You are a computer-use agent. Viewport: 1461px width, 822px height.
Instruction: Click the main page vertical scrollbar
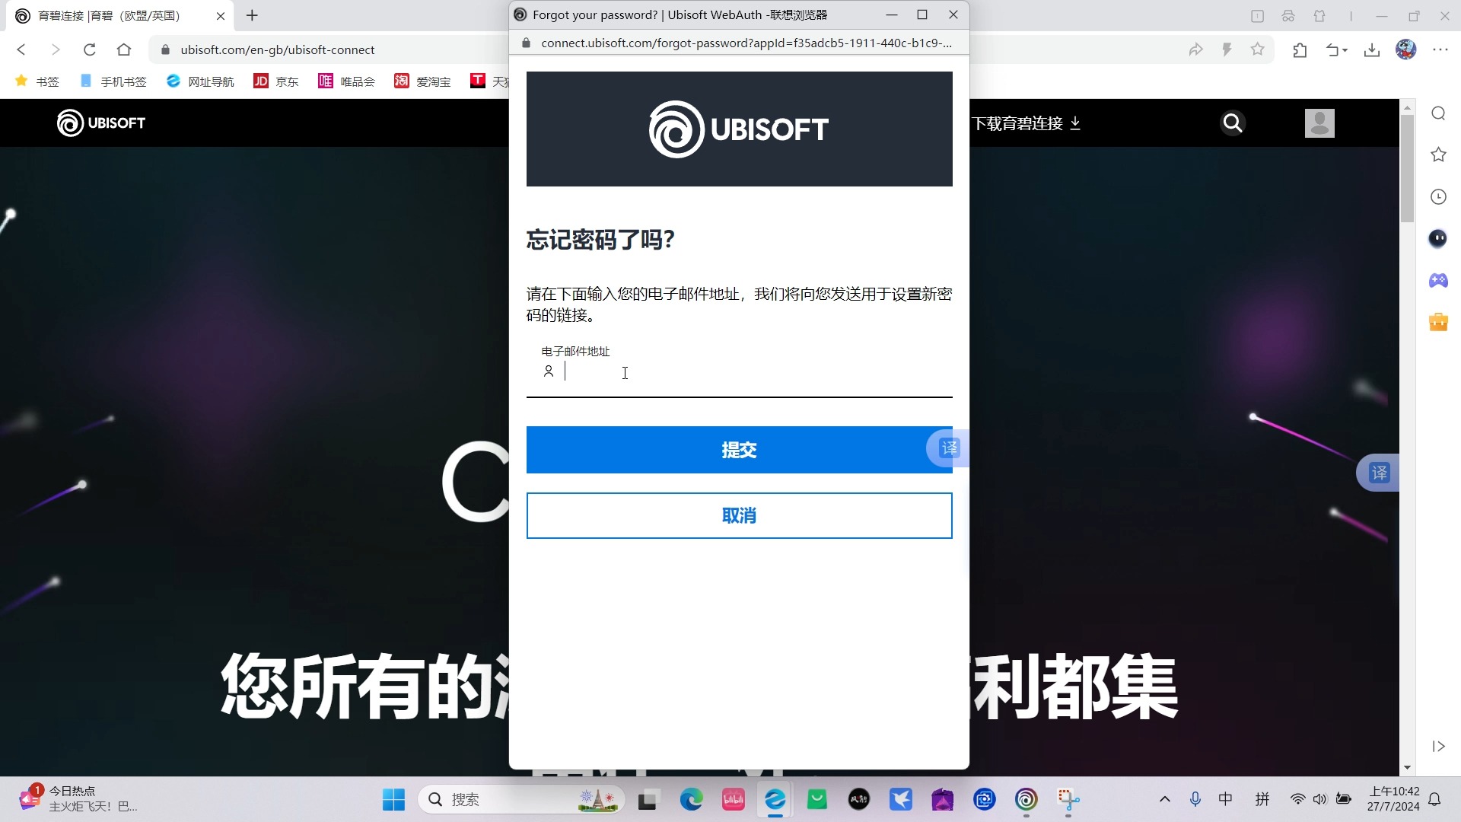pyautogui.click(x=1407, y=169)
